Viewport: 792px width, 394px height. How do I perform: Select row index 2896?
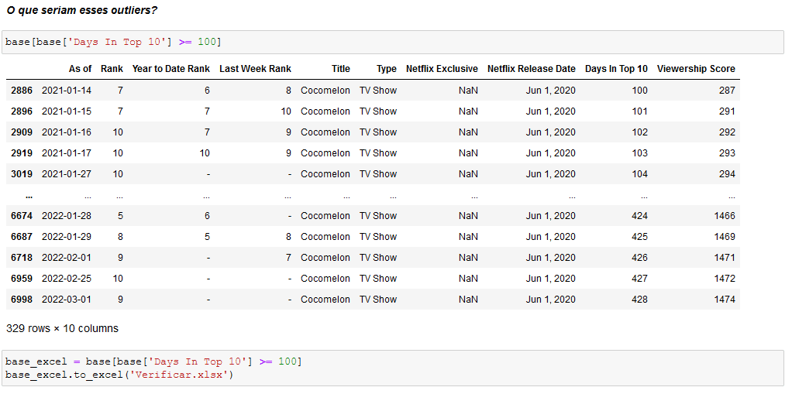[x=22, y=111]
